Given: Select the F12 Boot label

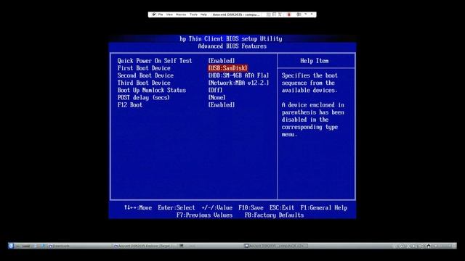Looking at the screenshot, I should coord(130,105).
